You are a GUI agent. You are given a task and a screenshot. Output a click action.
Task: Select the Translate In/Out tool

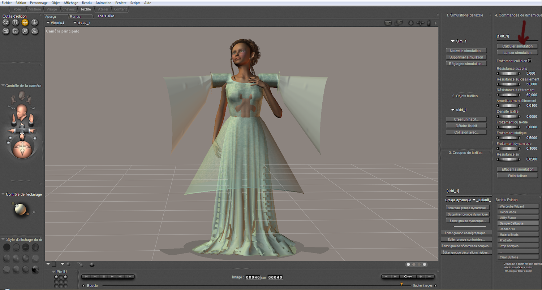[x=35, y=22]
